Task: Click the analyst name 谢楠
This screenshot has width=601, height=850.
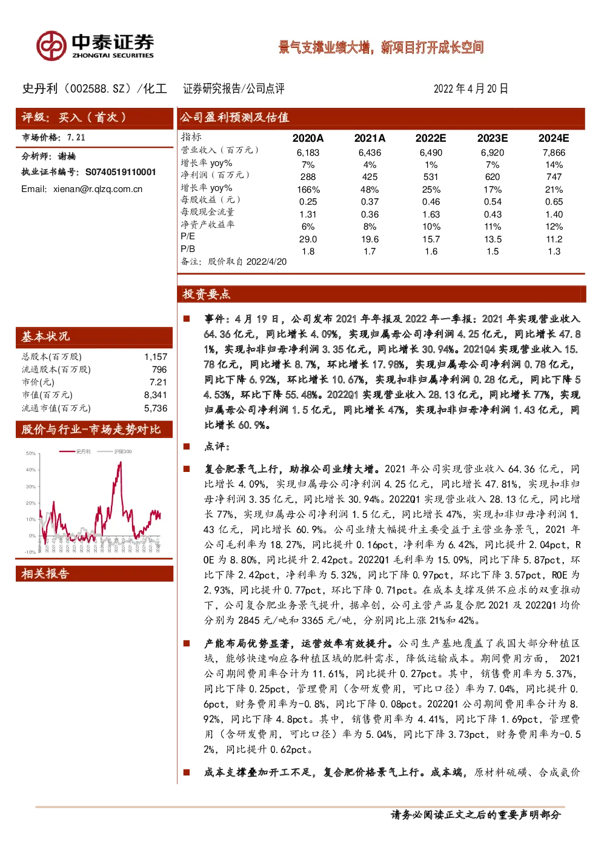Action: coord(67,156)
